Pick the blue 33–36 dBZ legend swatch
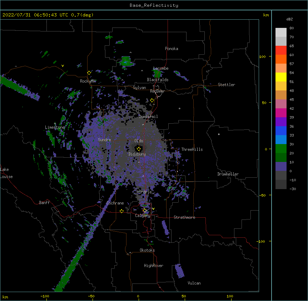 click(x=281, y=130)
